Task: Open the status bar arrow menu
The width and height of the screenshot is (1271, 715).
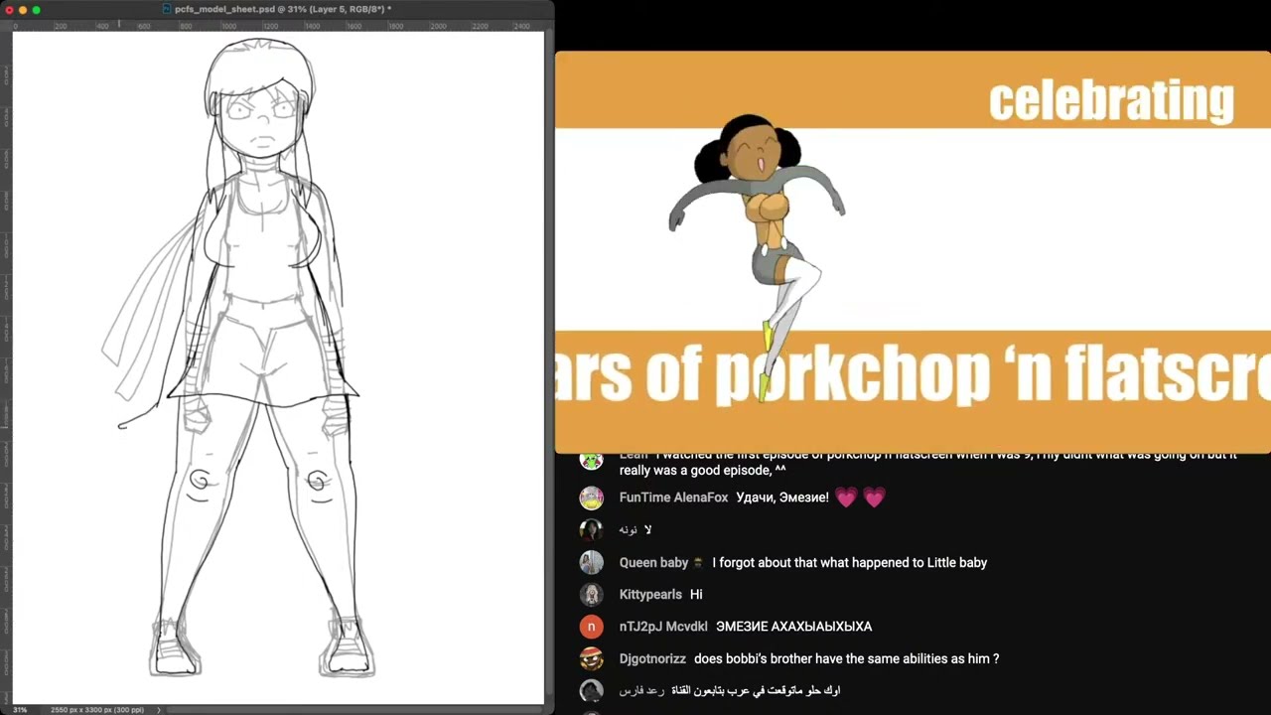Action: point(158,710)
